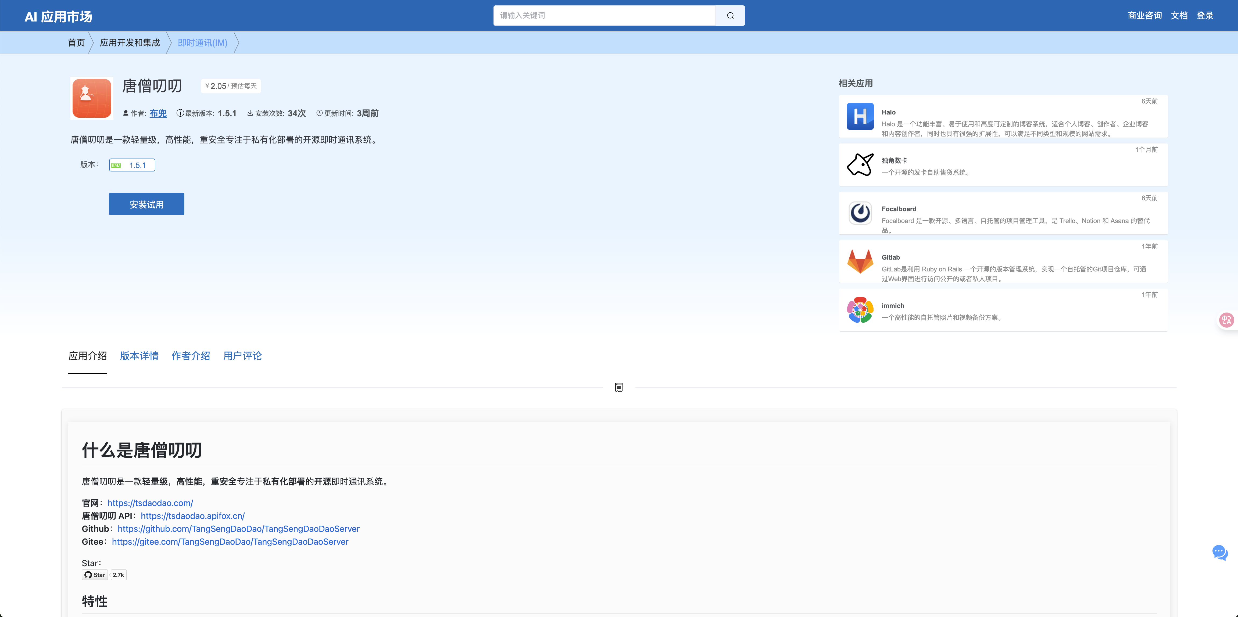Click the 独角数卡 unicorn icon
The image size is (1238, 617).
point(860,165)
